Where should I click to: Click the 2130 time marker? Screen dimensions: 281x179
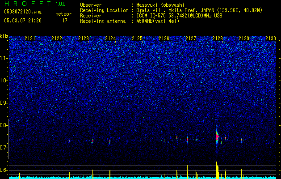[x=271, y=38]
